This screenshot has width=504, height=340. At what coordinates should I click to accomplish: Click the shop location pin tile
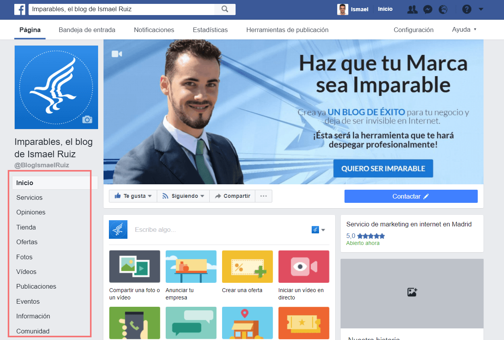248,323
